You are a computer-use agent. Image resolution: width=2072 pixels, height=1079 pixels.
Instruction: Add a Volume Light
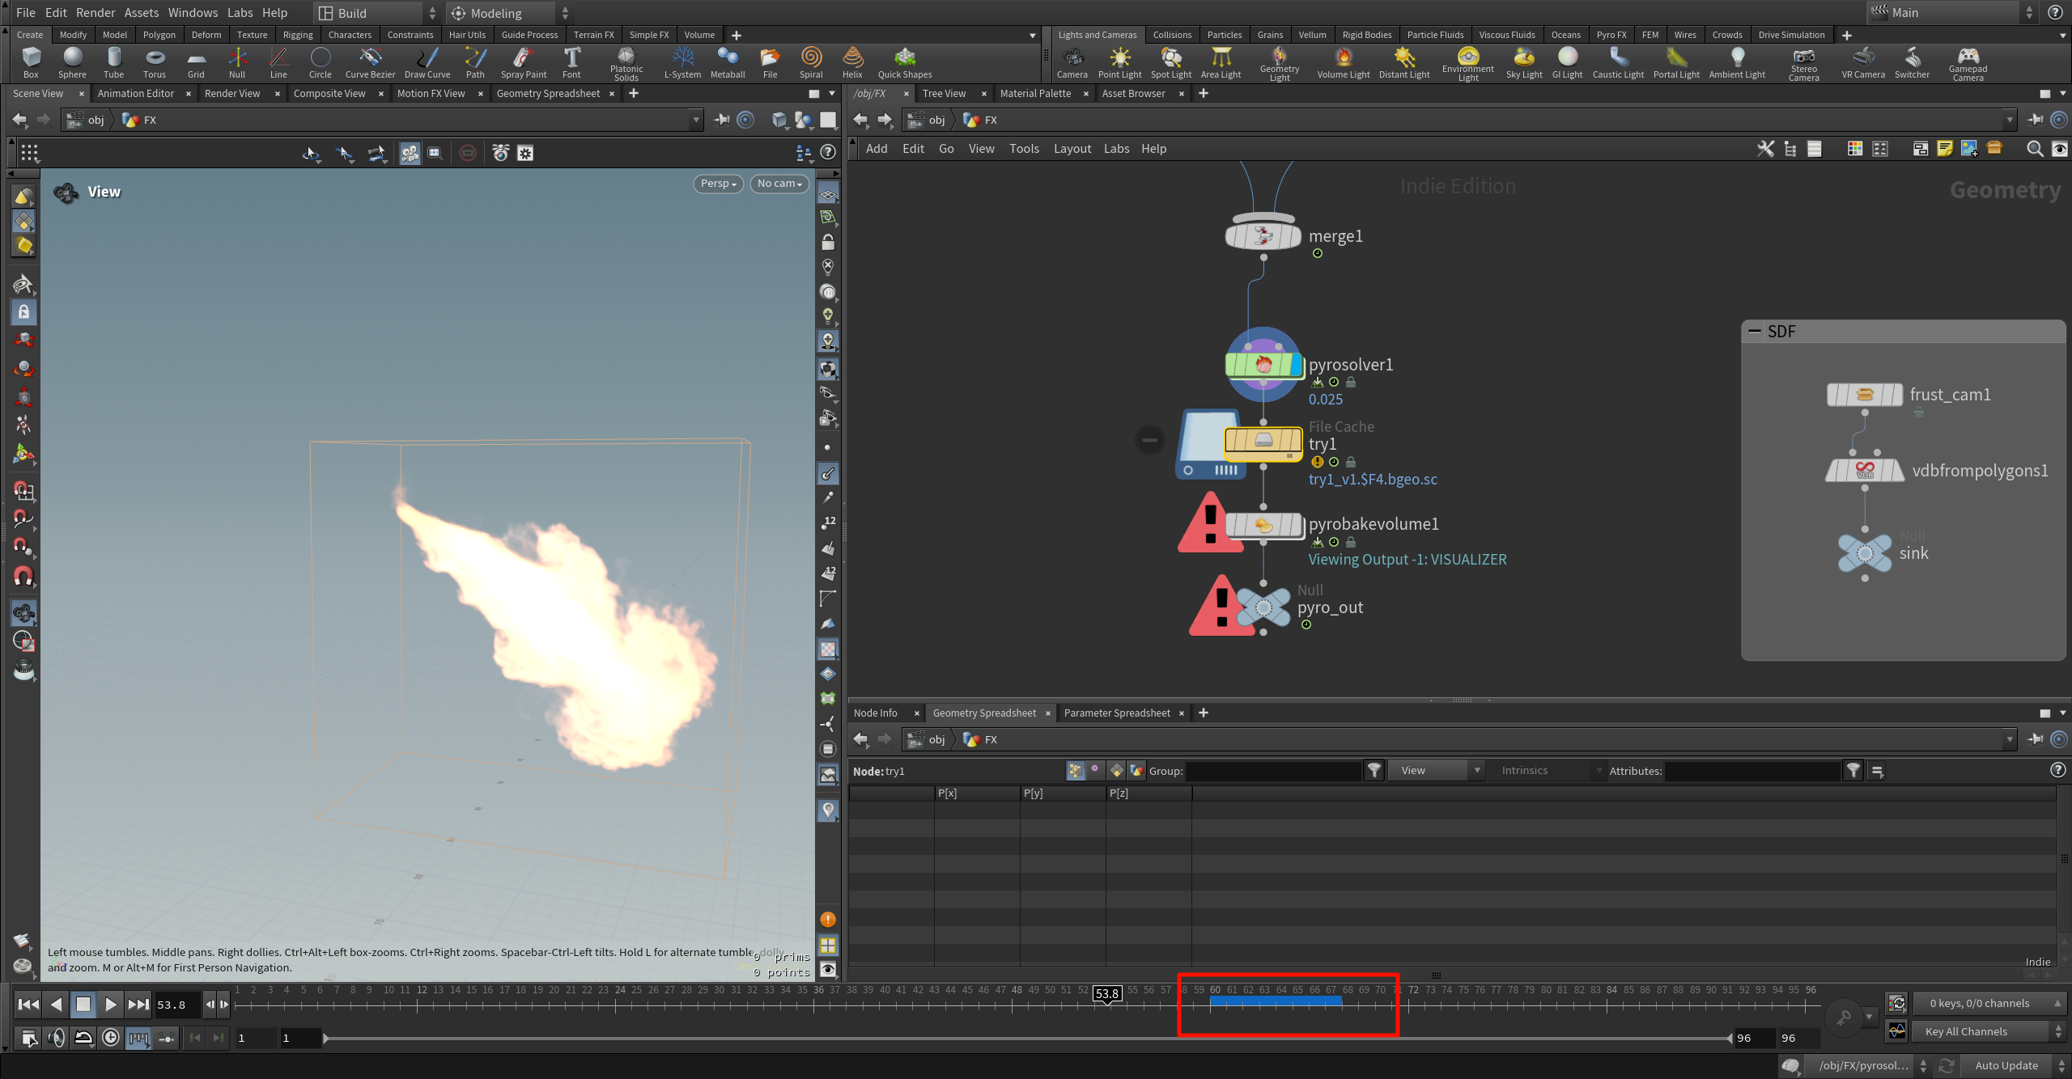coord(1344,62)
